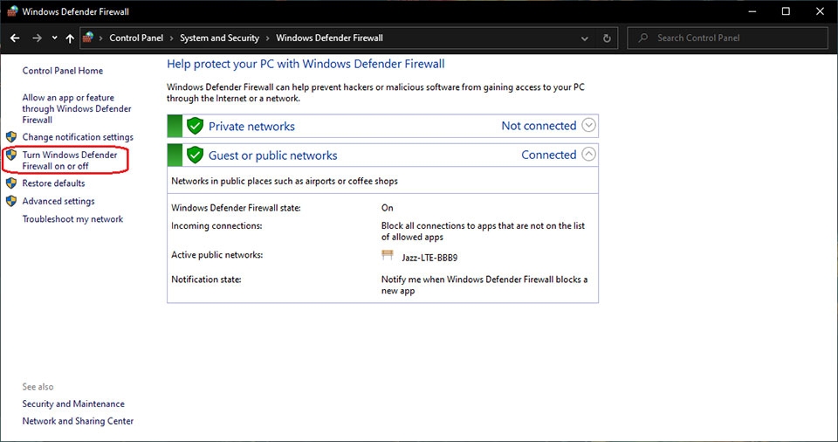This screenshot has width=838, height=442.
Task: Click the Refresh button in address bar
Action: pyautogui.click(x=608, y=38)
